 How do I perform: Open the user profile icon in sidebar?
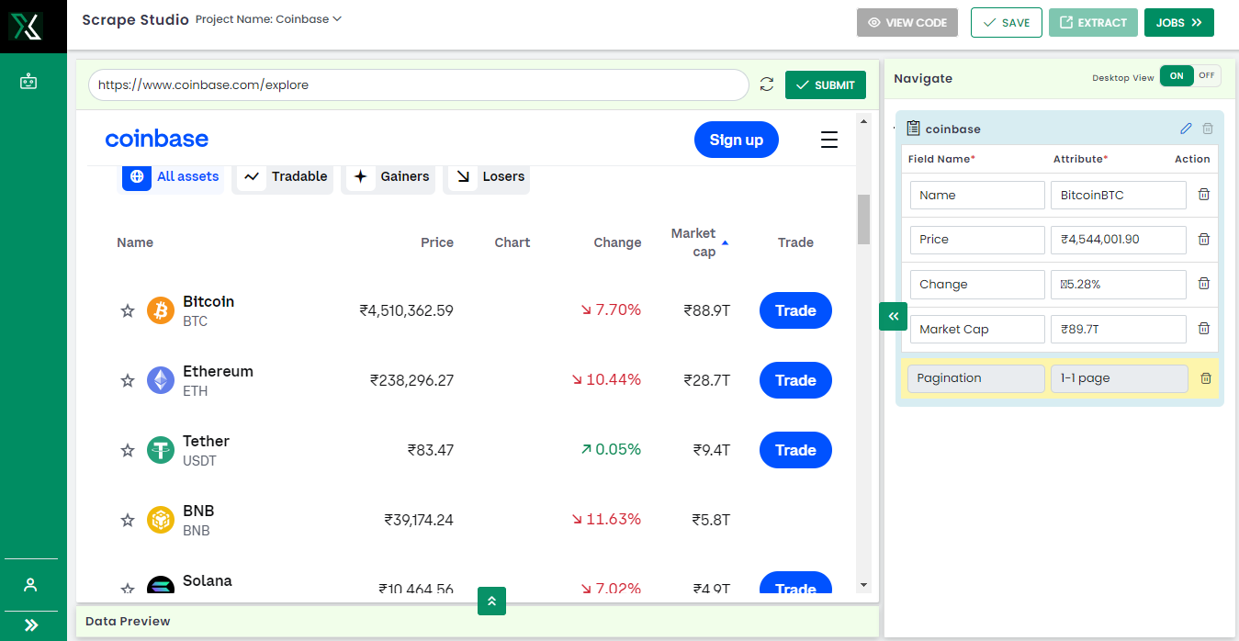[x=30, y=585]
